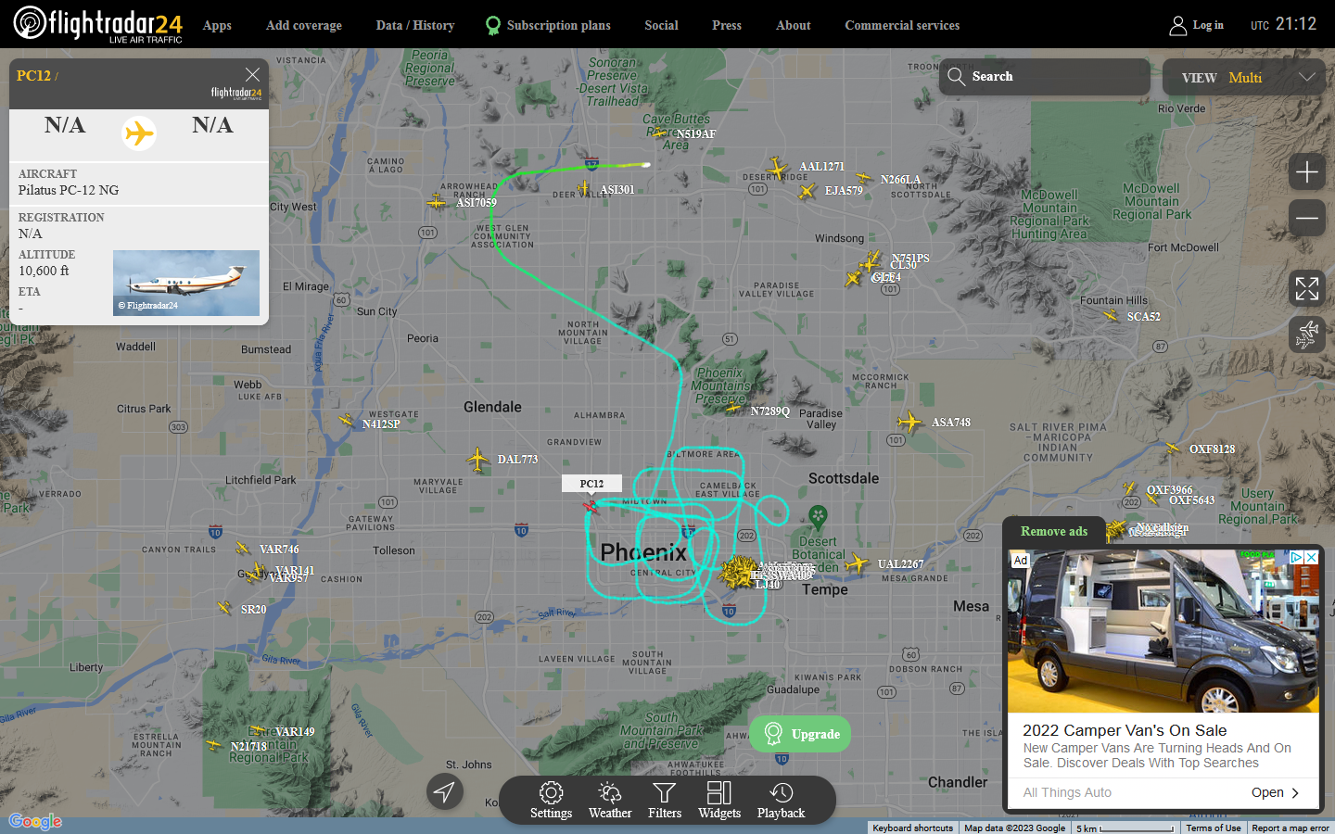Viewport: 1335px width, 834px height.
Task: Open the Widgets panel
Action: [719, 800]
